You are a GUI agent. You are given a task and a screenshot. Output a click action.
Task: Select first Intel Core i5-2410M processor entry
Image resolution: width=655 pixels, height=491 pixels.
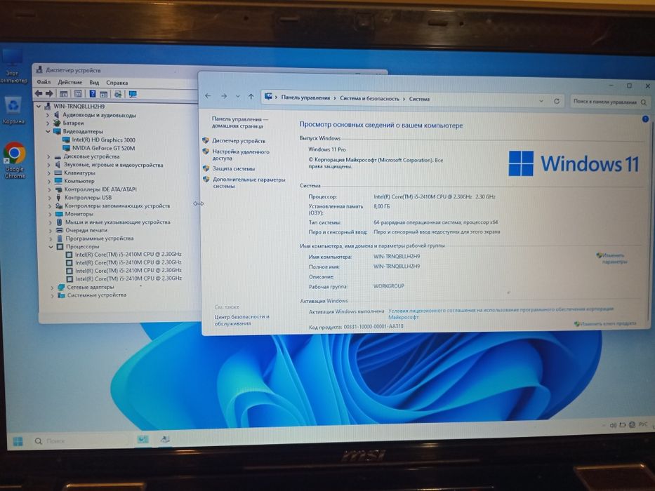coord(128,254)
